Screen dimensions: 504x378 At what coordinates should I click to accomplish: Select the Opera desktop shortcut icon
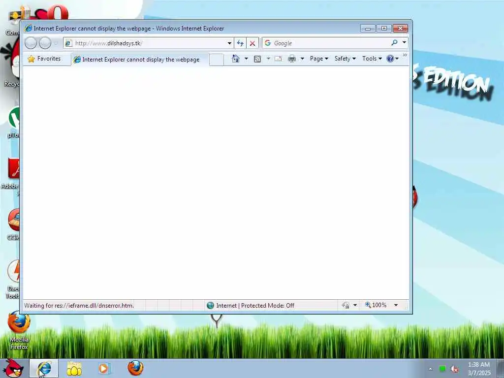tap(58, 12)
